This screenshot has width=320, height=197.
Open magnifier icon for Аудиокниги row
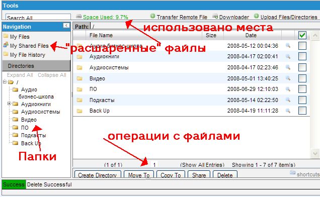(x=288, y=56)
